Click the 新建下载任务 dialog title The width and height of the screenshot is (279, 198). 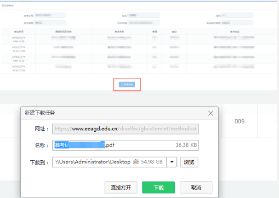(40, 113)
